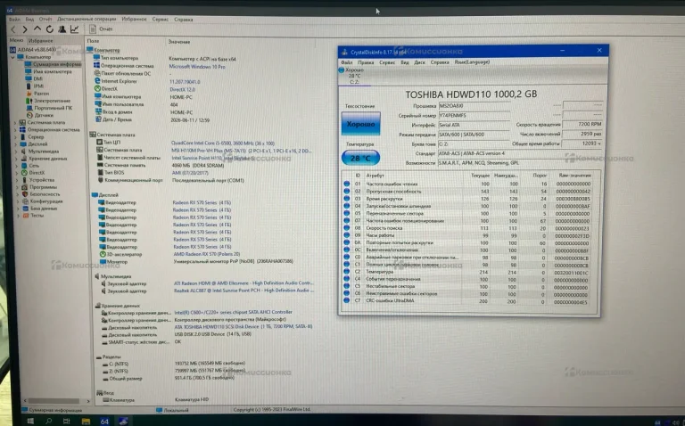Image resolution: width=685 pixels, height=426 pixels.
Task: Click the blue Хорошо health status button
Action: click(x=361, y=124)
